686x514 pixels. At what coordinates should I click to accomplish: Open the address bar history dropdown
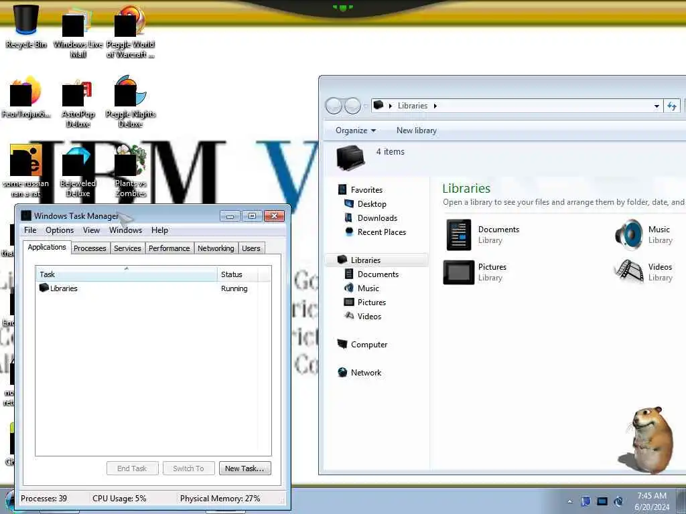point(657,106)
